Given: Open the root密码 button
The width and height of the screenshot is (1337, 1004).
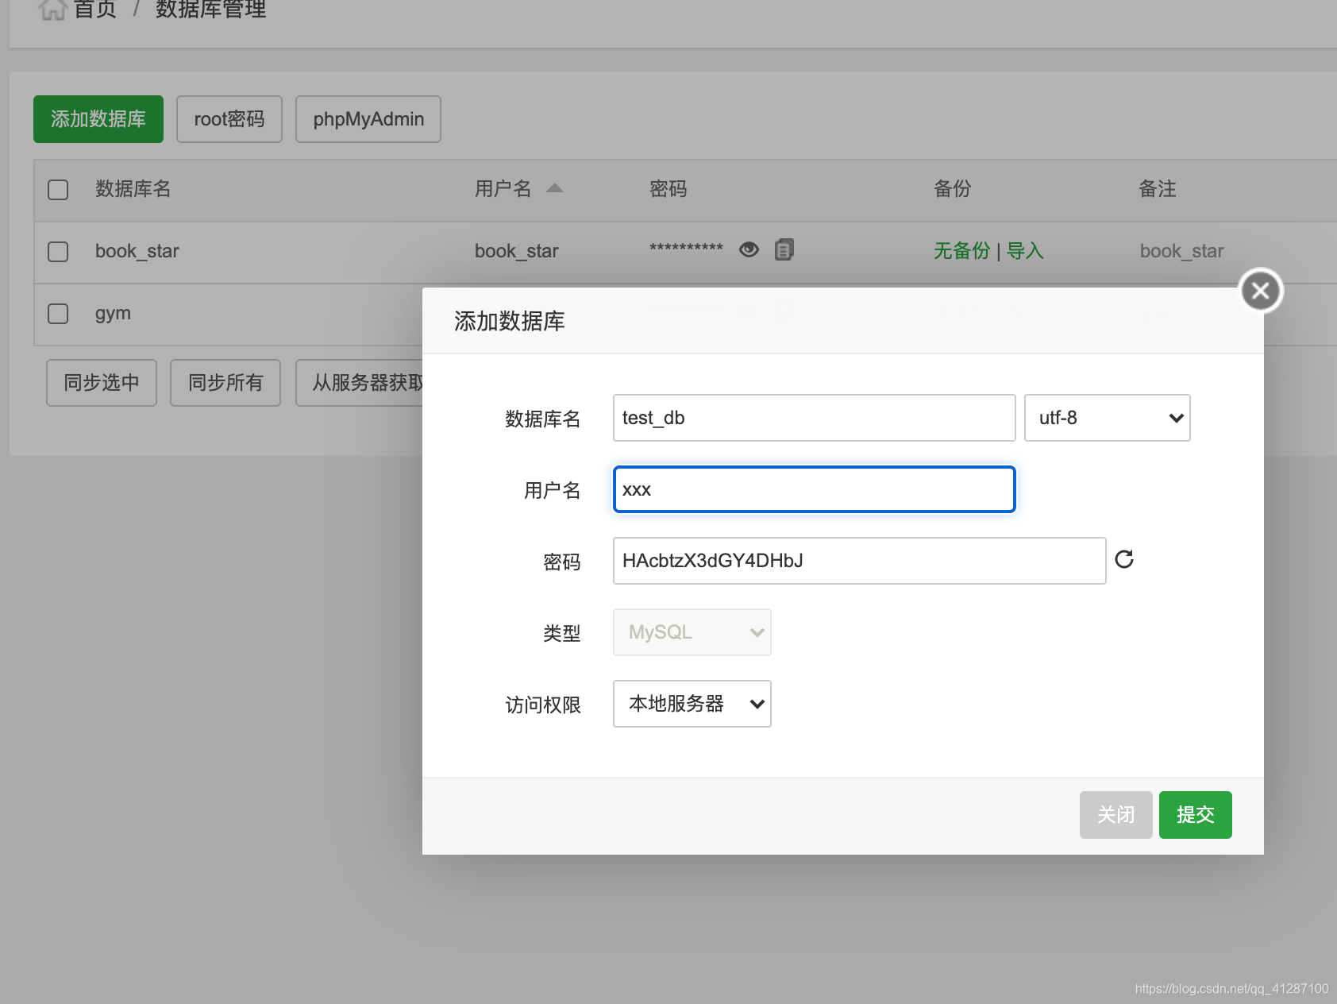Looking at the screenshot, I should [229, 119].
